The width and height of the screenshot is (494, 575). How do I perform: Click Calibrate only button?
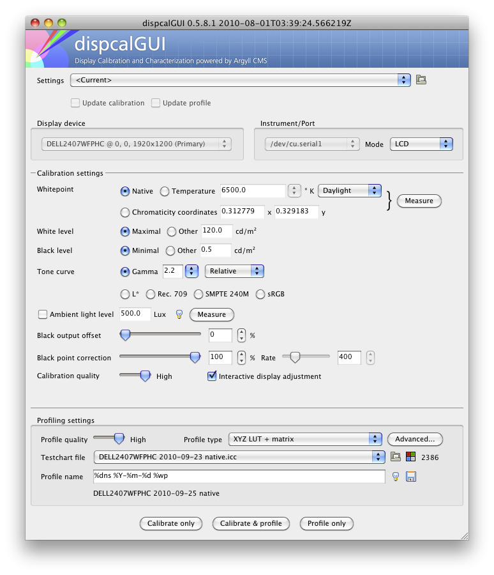point(171,523)
